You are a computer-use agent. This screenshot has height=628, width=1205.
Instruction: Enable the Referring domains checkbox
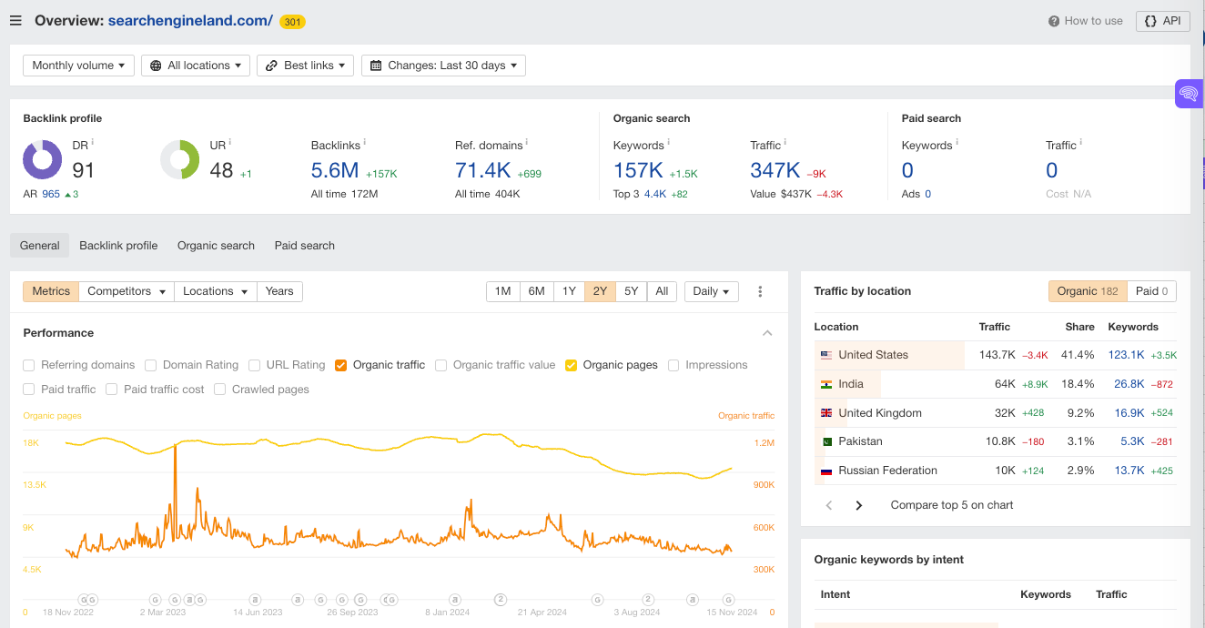click(x=29, y=365)
